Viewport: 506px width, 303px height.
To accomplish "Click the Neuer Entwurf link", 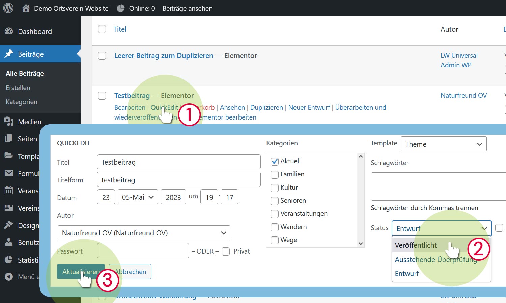I will pos(309,107).
